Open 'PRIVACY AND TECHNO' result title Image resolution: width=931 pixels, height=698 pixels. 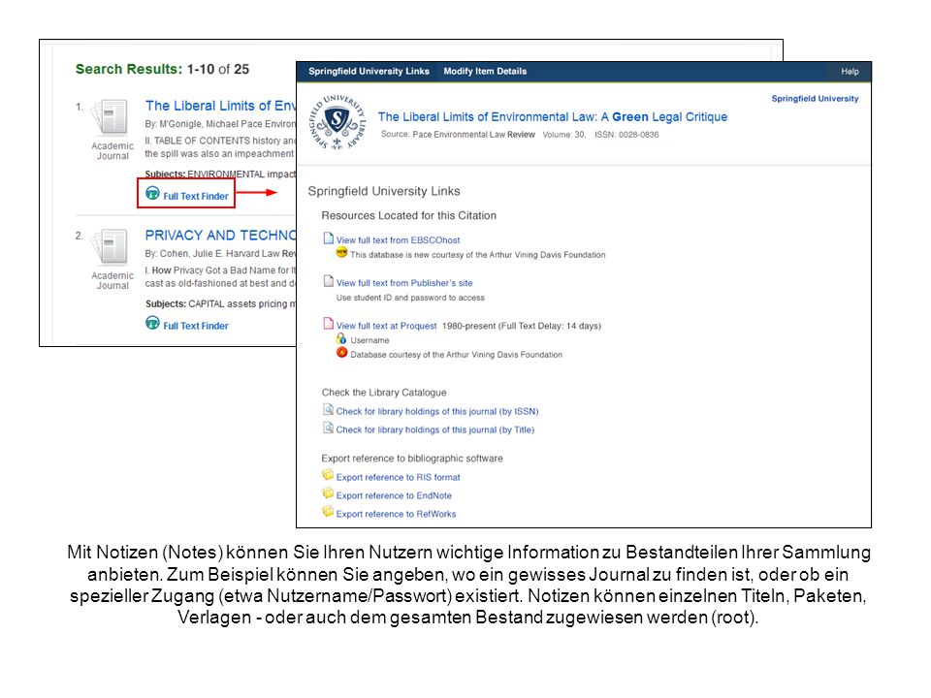(x=220, y=236)
